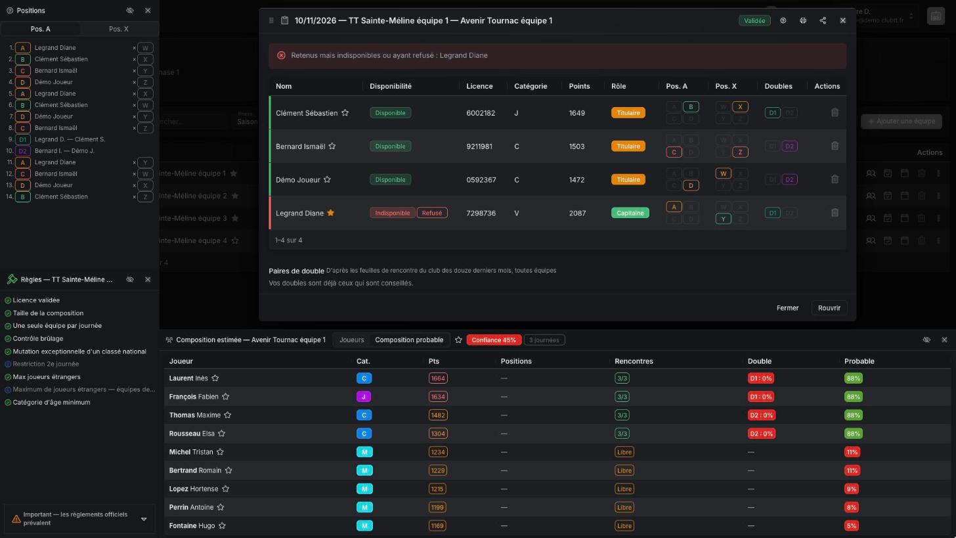Select the Composition probable tab
The height and width of the screenshot is (538, 956).
coord(409,340)
